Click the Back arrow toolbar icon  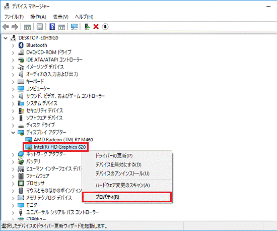[6, 27]
